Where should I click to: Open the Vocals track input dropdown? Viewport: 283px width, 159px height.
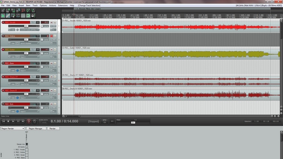point(29,30)
